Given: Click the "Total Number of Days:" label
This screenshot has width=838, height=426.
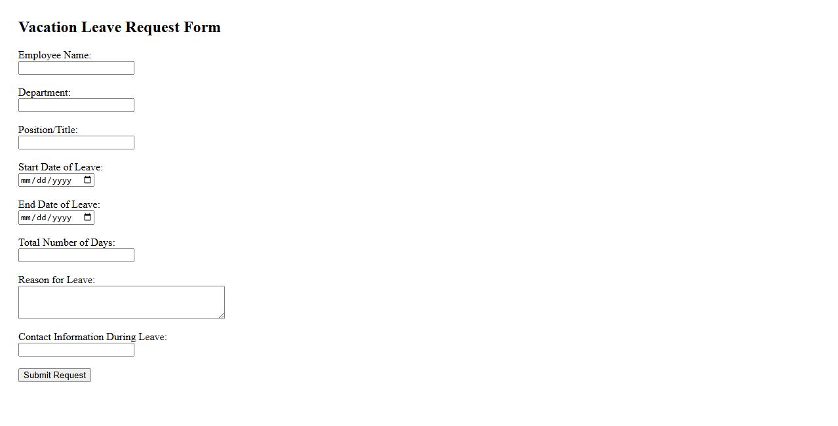Looking at the screenshot, I should [x=66, y=242].
